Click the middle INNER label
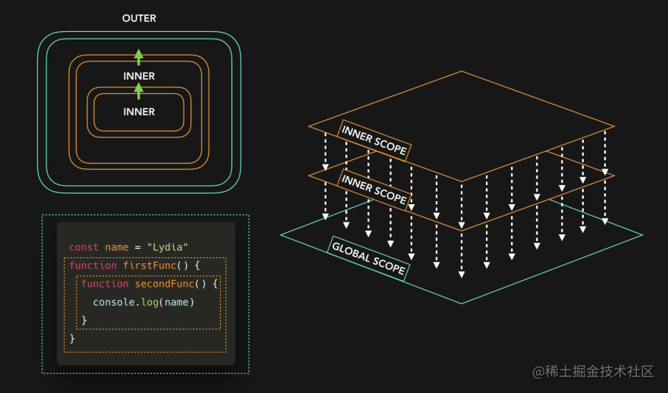The width and height of the screenshot is (668, 393). click(x=139, y=76)
